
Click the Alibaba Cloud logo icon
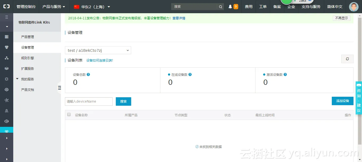[x=6, y=6]
